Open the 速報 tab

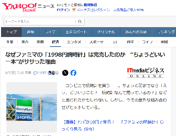click(x=31, y=32)
